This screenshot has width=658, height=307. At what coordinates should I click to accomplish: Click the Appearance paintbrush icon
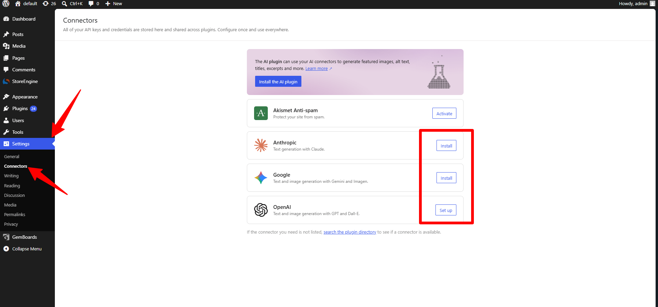click(6, 97)
